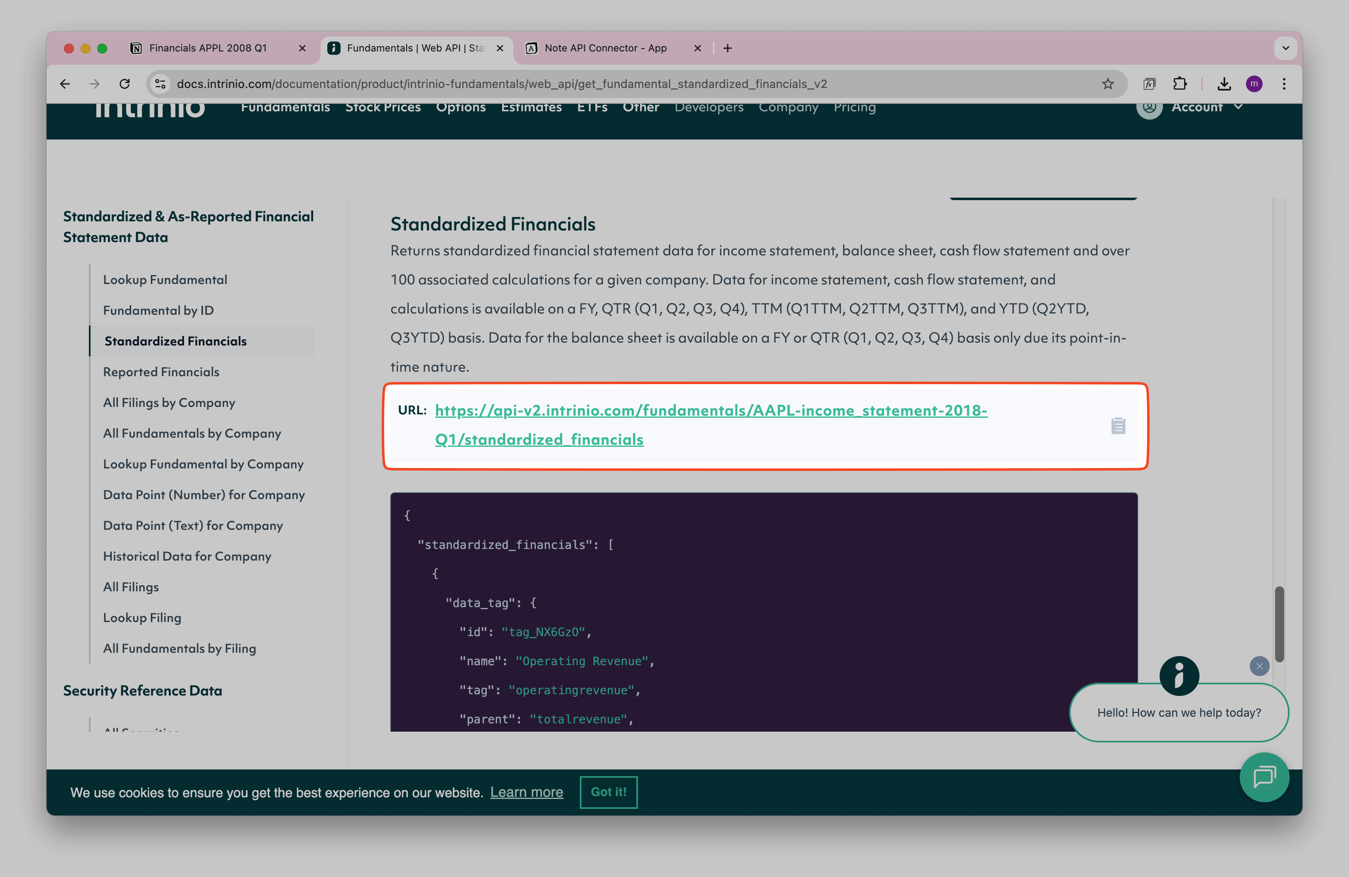Screen dimensions: 1349x877
Task: Open the downloads icon in the toolbar
Action: 1224,83
